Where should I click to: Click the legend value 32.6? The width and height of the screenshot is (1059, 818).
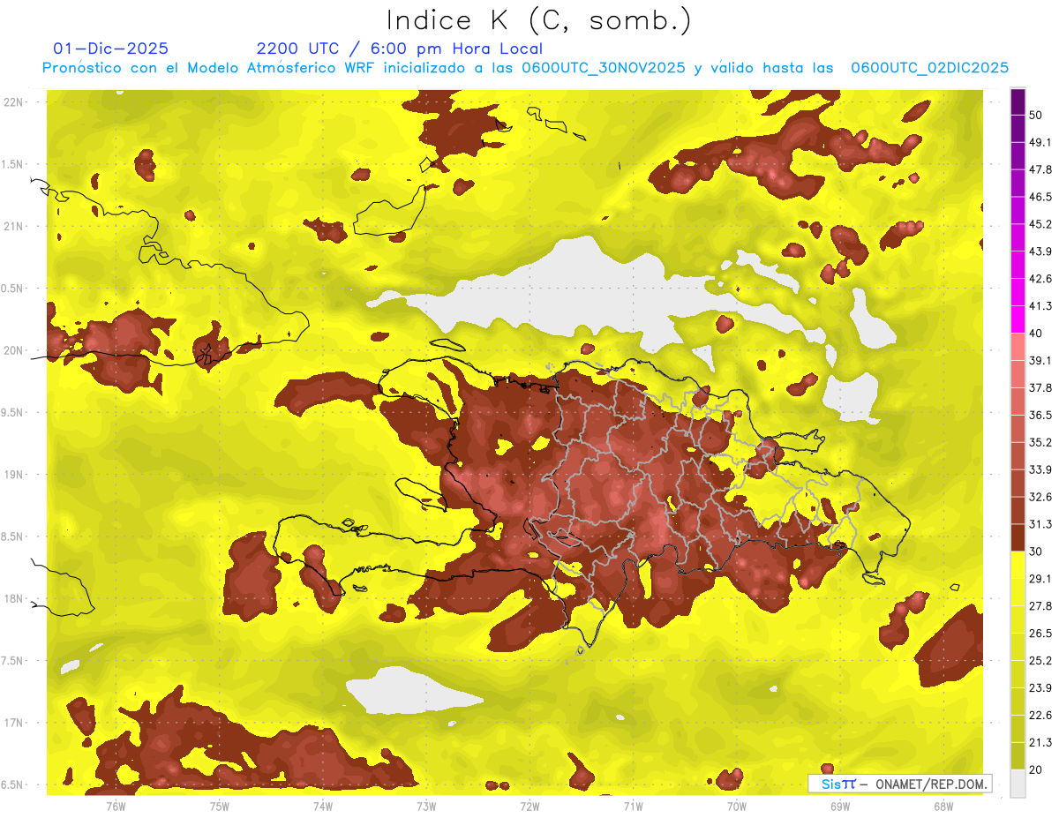pos(1040,497)
